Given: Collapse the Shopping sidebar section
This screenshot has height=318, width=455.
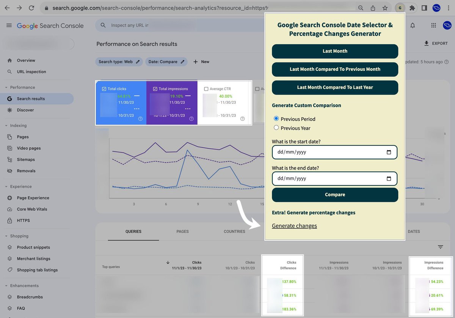Looking at the screenshot, I should (x=6, y=236).
